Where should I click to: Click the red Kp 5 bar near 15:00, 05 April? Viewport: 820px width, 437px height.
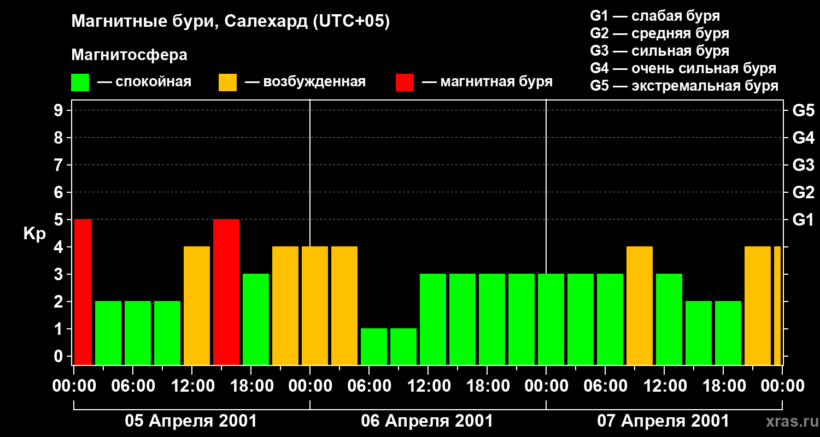tap(226, 292)
